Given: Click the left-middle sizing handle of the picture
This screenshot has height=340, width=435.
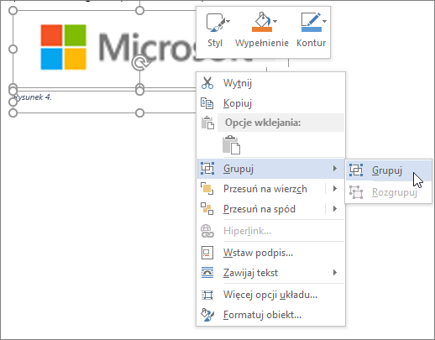Looking at the screenshot, I should coord(13,50).
